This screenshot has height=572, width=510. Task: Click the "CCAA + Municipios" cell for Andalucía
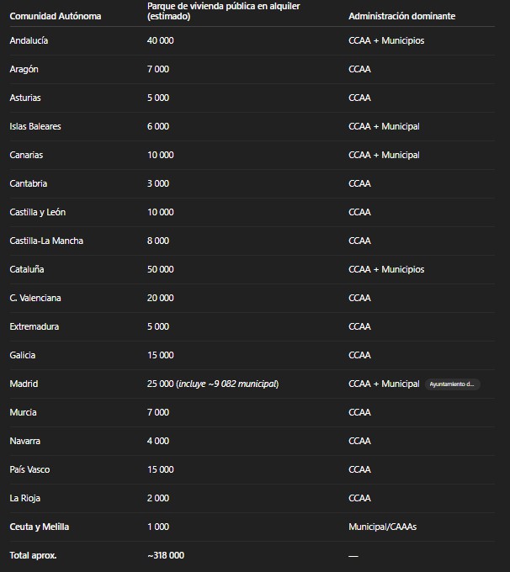point(386,40)
